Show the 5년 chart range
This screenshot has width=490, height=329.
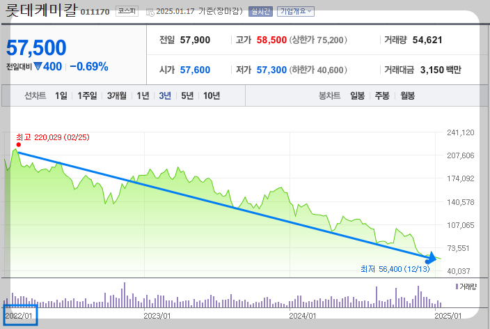click(187, 95)
